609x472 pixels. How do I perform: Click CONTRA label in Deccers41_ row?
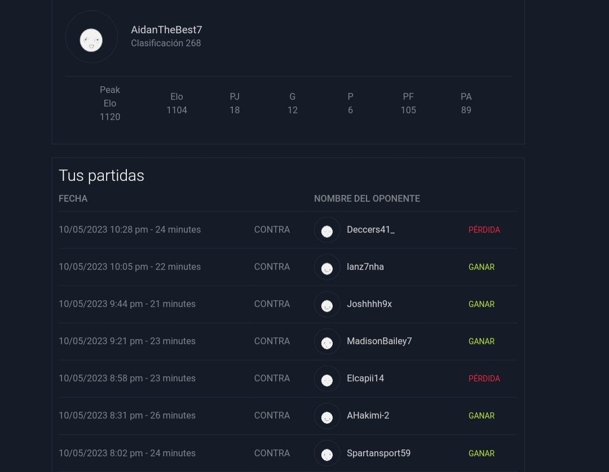pos(272,230)
